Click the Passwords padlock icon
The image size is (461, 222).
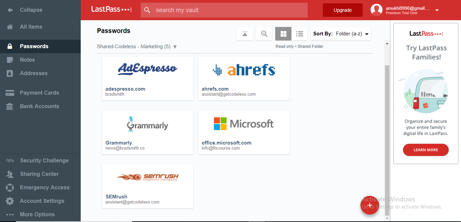pos(10,46)
